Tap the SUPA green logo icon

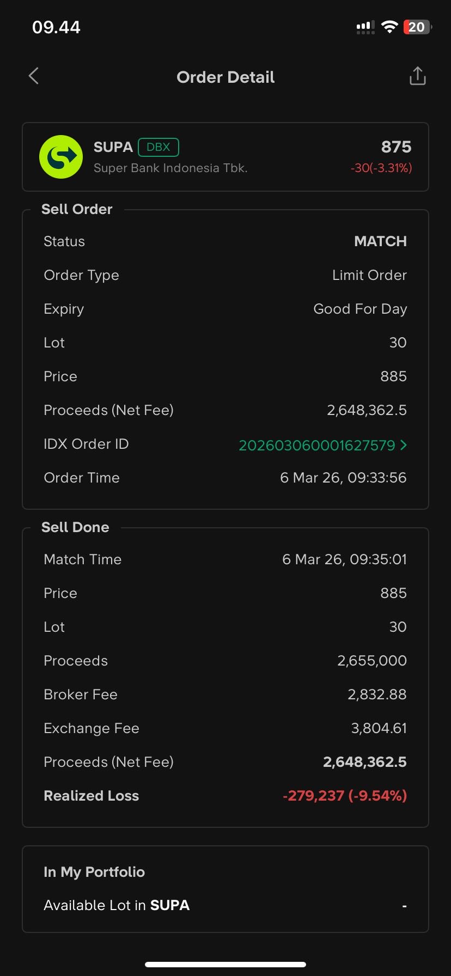61,157
